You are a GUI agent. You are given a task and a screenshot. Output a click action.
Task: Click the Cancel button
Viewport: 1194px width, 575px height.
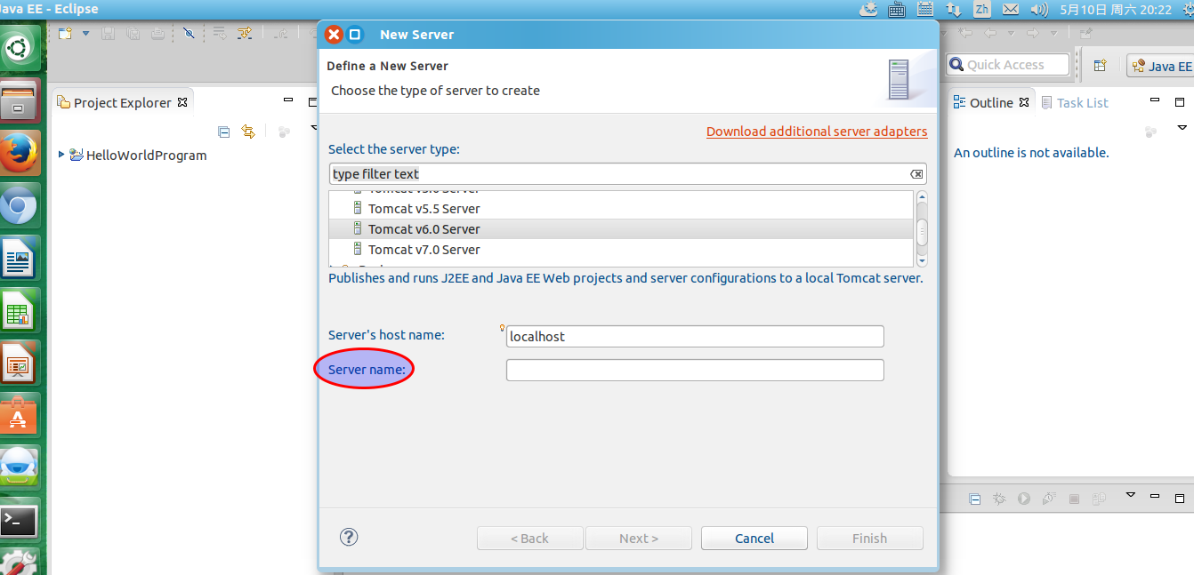pos(754,538)
